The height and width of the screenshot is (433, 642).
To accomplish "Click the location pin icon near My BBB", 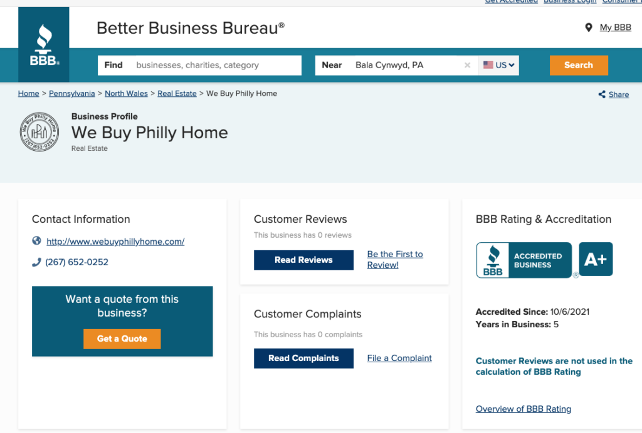I will 588,28.
